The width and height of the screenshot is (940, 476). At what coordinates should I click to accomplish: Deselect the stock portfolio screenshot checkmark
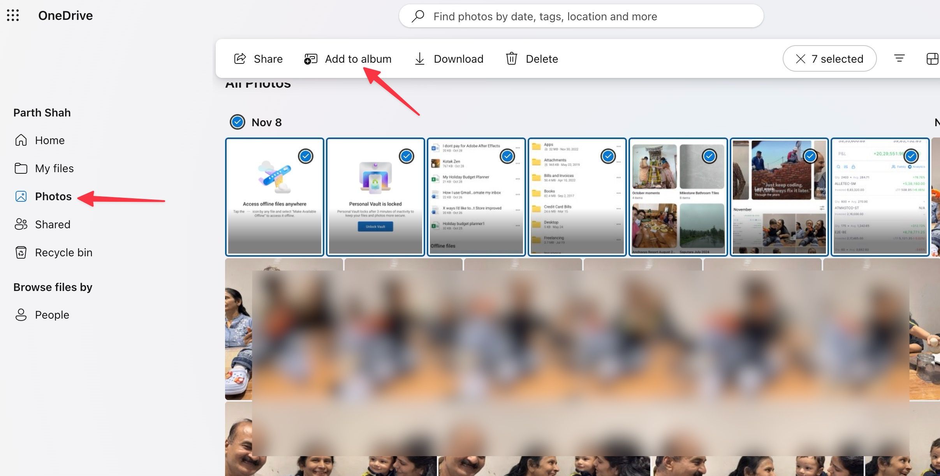pos(912,156)
